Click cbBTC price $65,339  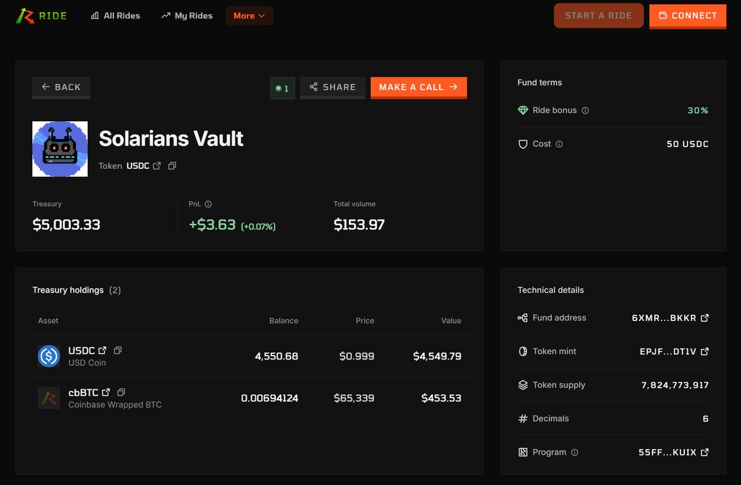tap(354, 398)
